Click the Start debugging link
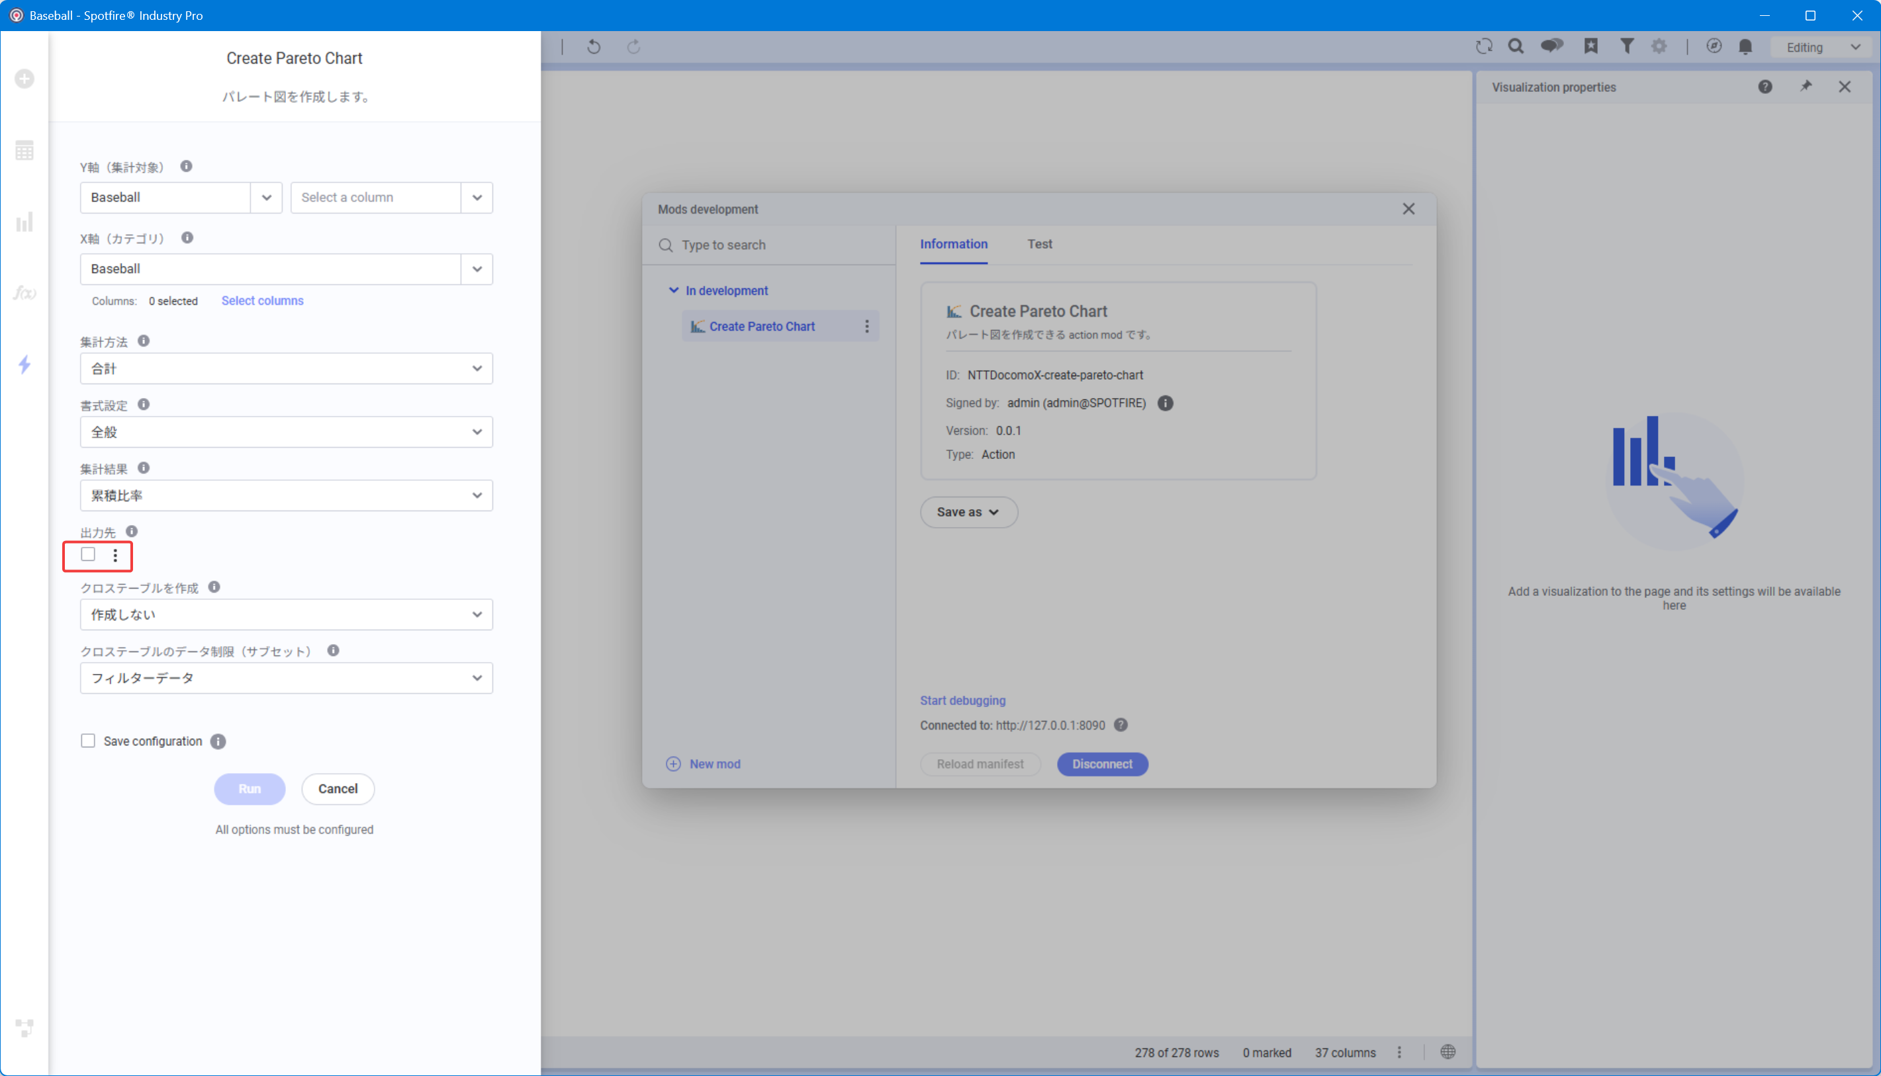The height and width of the screenshot is (1076, 1881). (963, 700)
